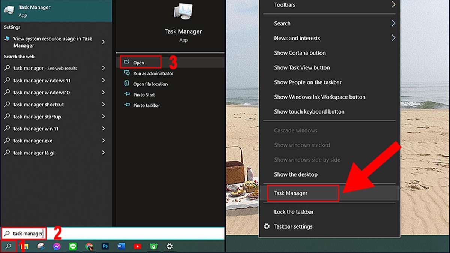This screenshot has height=253, width=450.
Task: Choose Show the desktop menu entry
Action: 295,174
